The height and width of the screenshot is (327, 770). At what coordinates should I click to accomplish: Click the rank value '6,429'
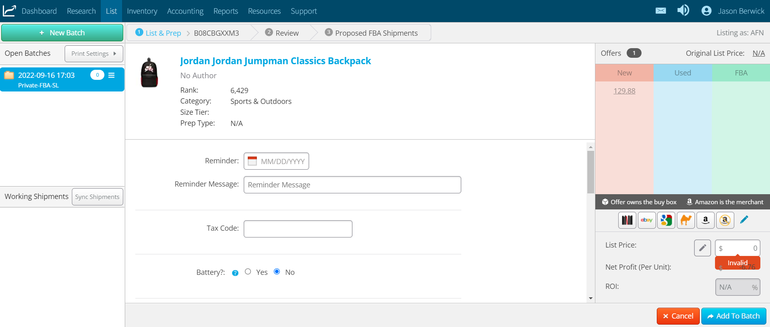point(239,91)
